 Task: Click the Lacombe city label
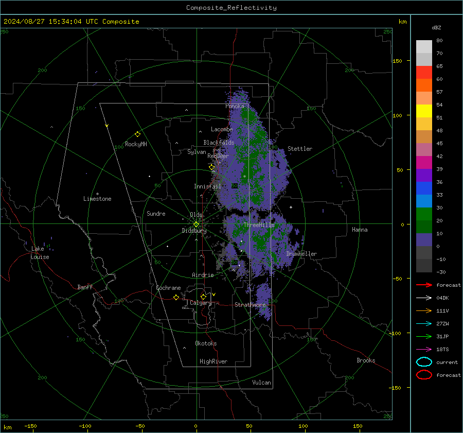(x=222, y=129)
